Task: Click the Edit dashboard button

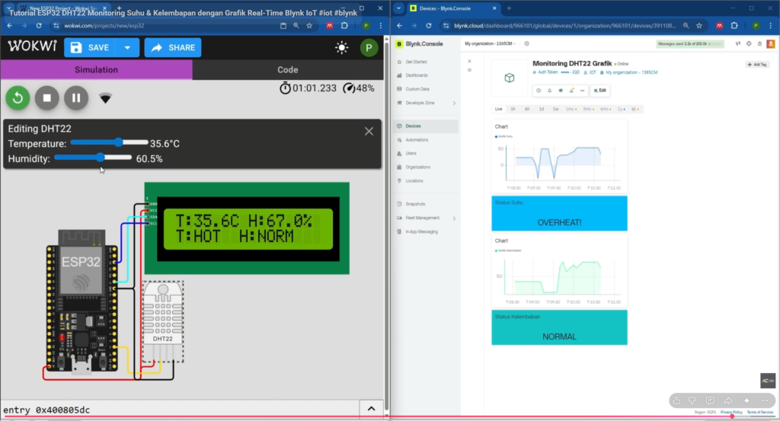Action: (x=600, y=91)
